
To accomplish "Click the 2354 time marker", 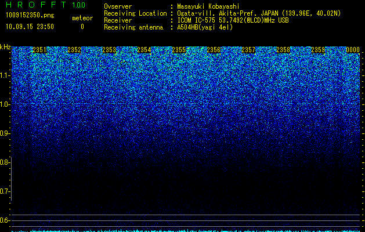I will pos(144,50).
